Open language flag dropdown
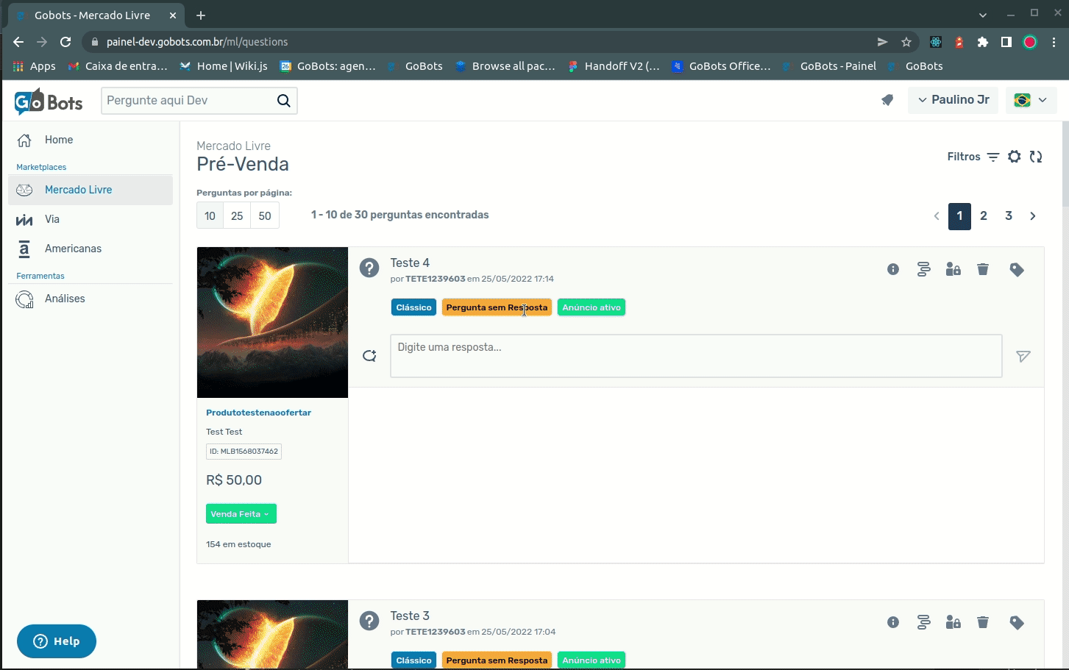 click(1031, 100)
